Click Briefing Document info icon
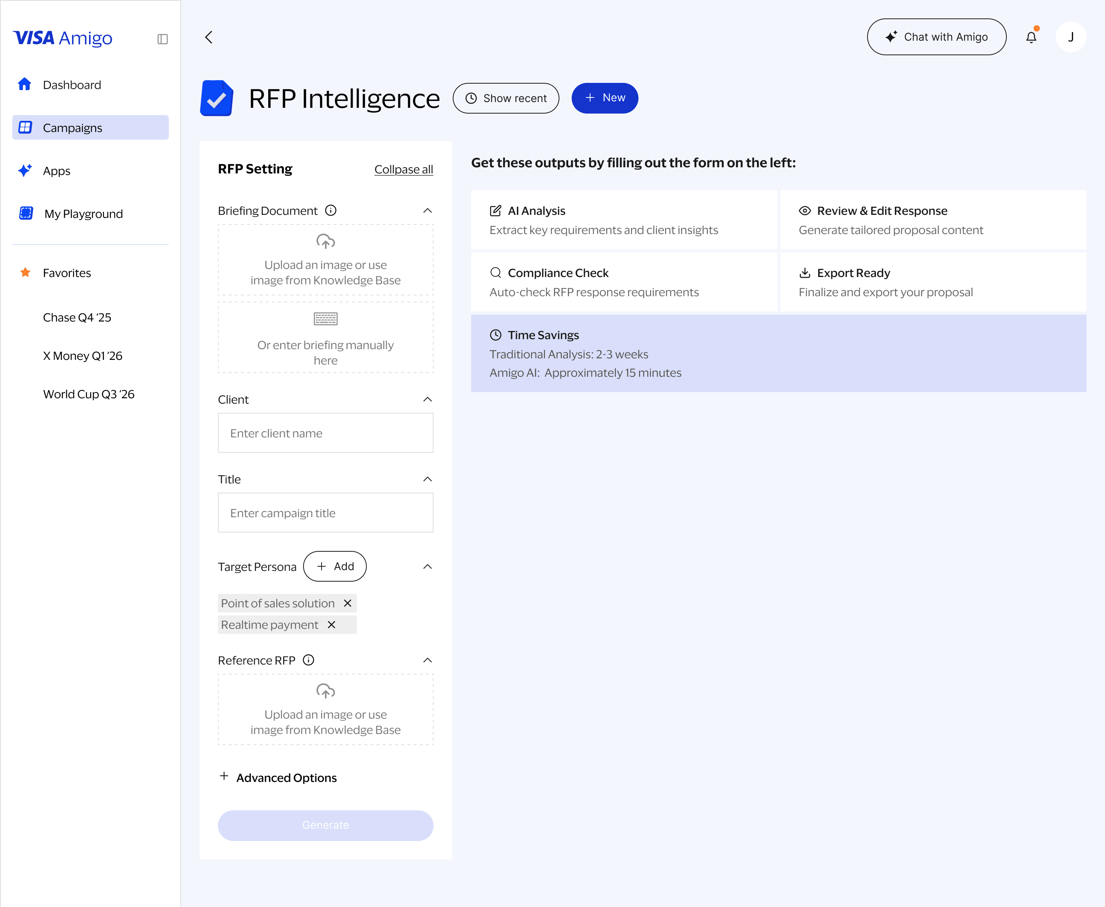 coord(331,211)
